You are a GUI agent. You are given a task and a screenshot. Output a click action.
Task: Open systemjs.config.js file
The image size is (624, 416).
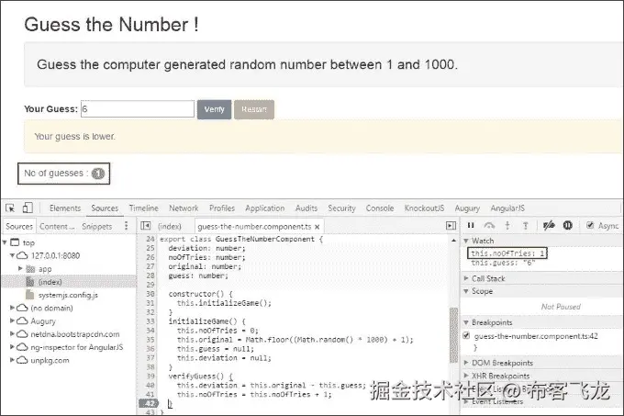[x=68, y=295]
